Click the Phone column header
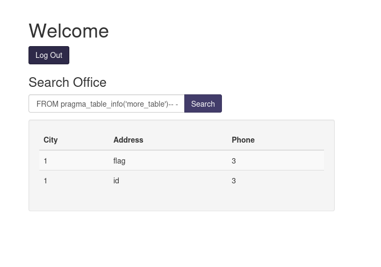381x267 pixels. coord(243,140)
